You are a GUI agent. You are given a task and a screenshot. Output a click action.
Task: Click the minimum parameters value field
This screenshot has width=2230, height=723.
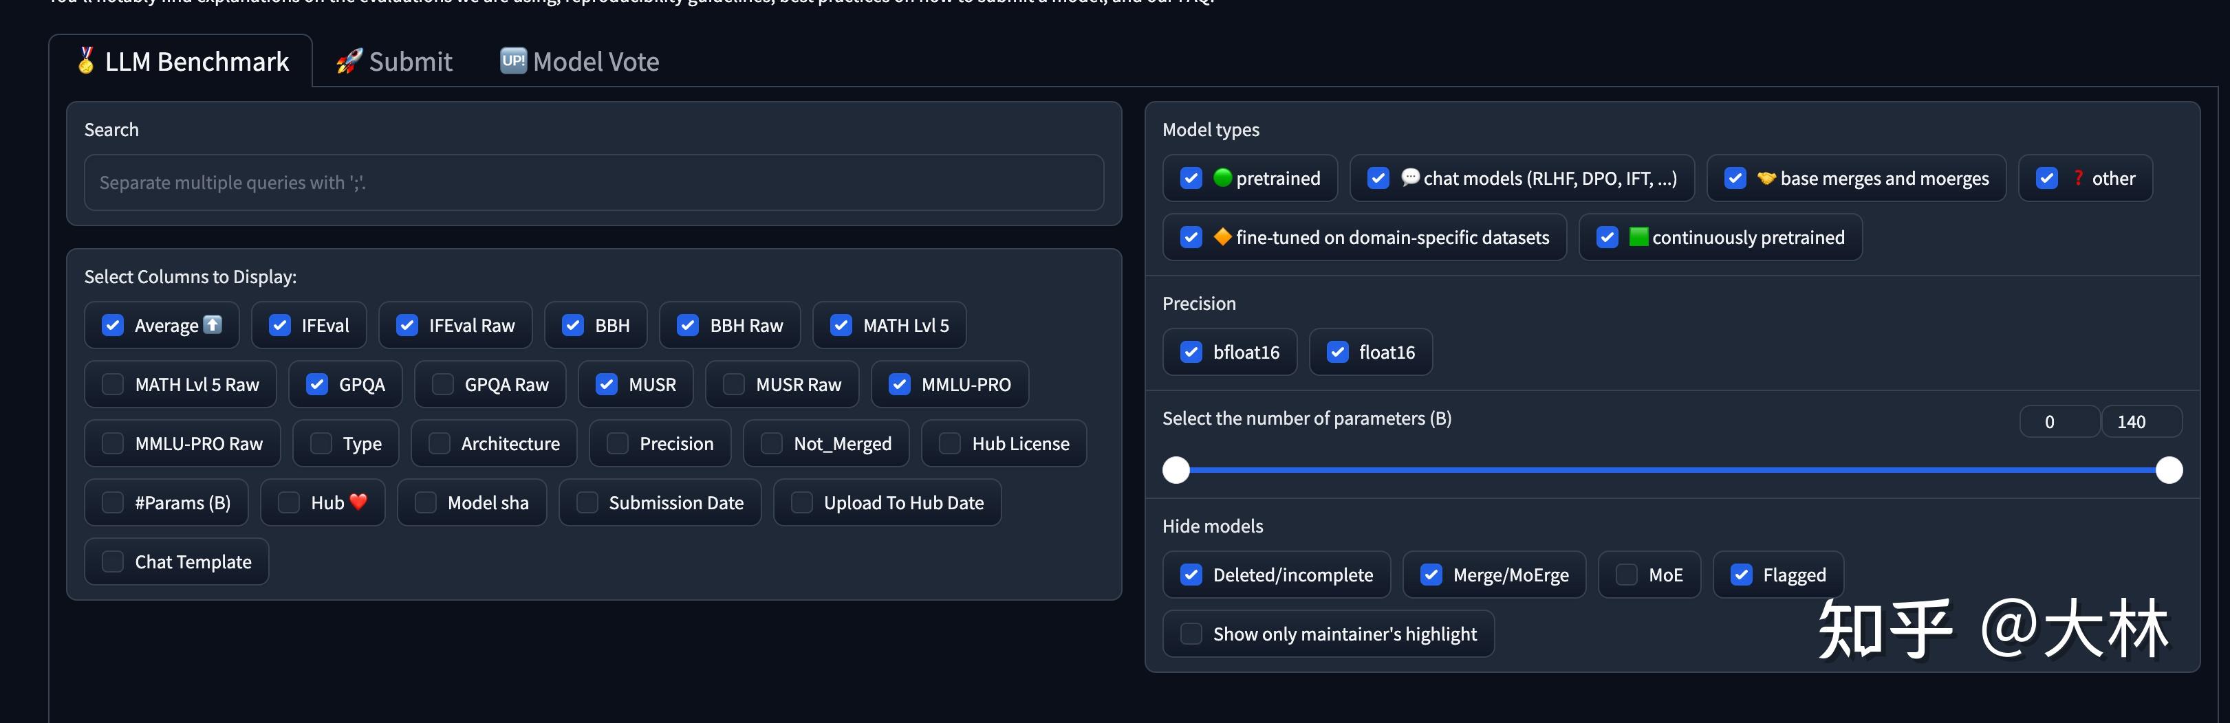point(2059,422)
